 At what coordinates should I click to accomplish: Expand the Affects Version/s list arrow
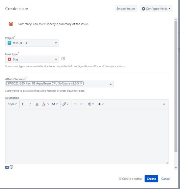coord(111,84)
